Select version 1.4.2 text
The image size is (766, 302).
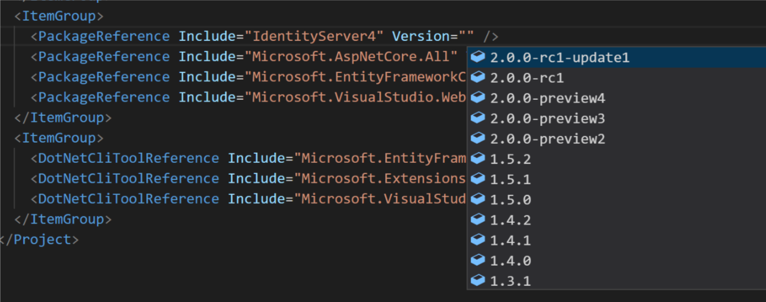tap(510, 220)
